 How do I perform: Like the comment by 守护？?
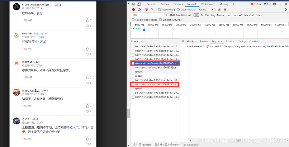tap(89, 139)
